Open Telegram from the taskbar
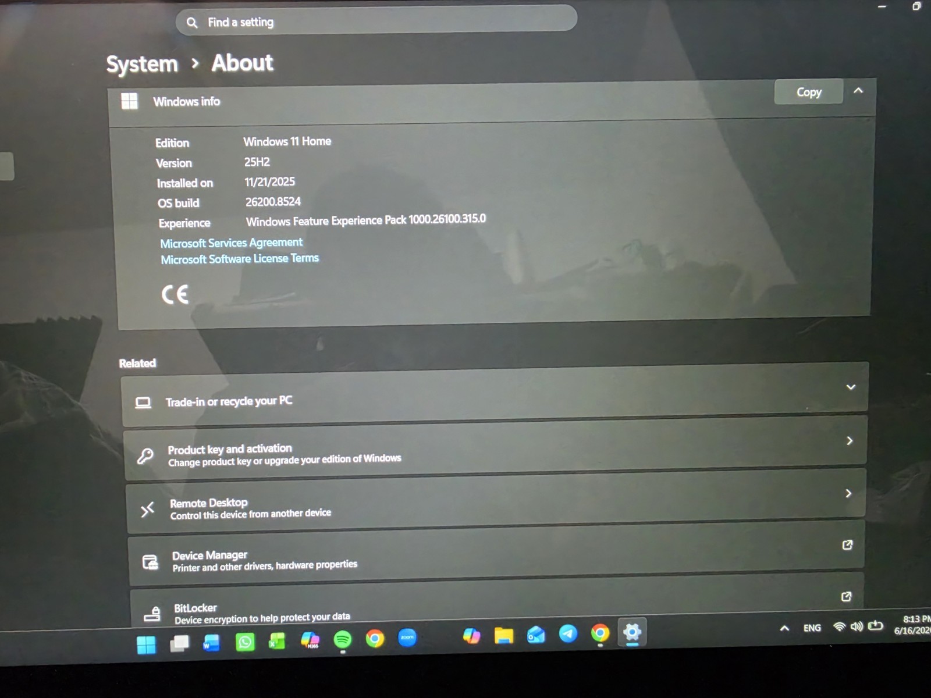 coord(568,633)
